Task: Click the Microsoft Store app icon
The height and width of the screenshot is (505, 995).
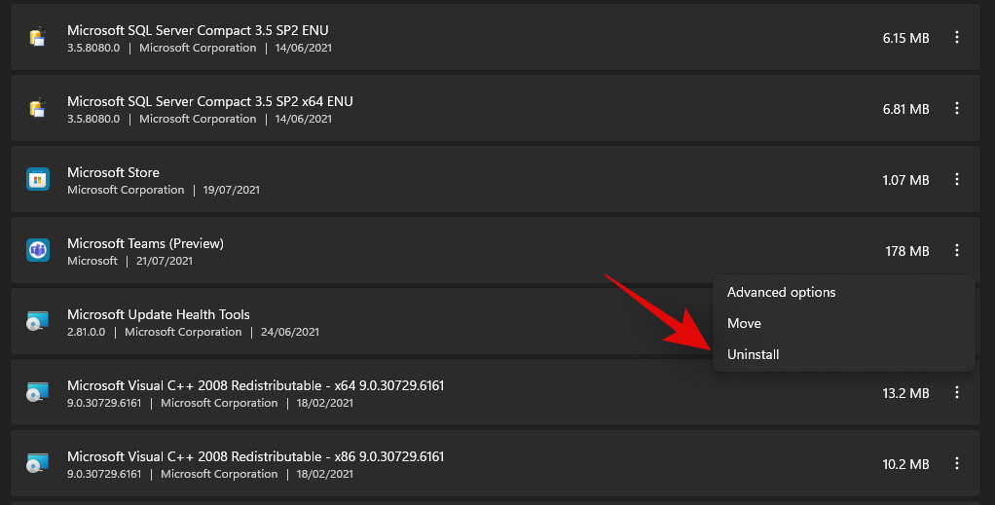Action: (x=38, y=180)
